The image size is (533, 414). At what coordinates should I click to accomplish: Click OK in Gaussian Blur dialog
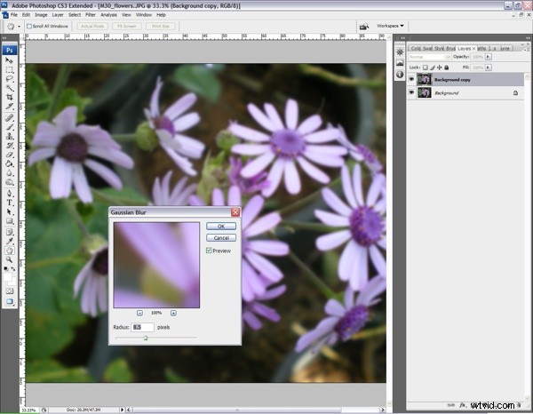point(221,226)
